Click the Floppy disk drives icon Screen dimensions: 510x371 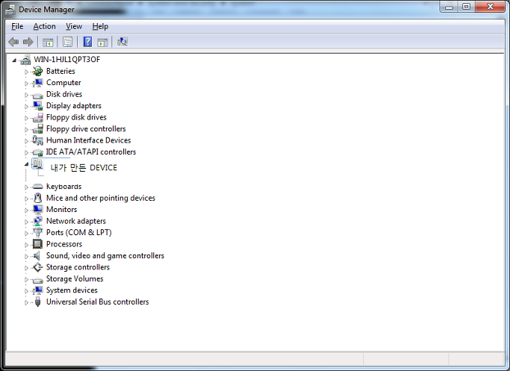pyautogui.click(x=38, y=117)
